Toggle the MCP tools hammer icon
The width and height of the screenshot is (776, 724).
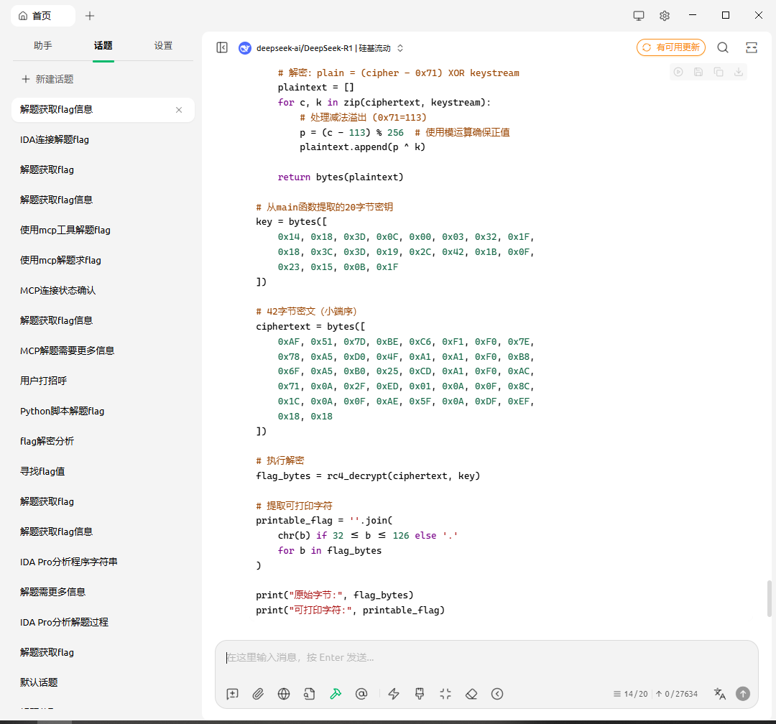pos(335,694)
